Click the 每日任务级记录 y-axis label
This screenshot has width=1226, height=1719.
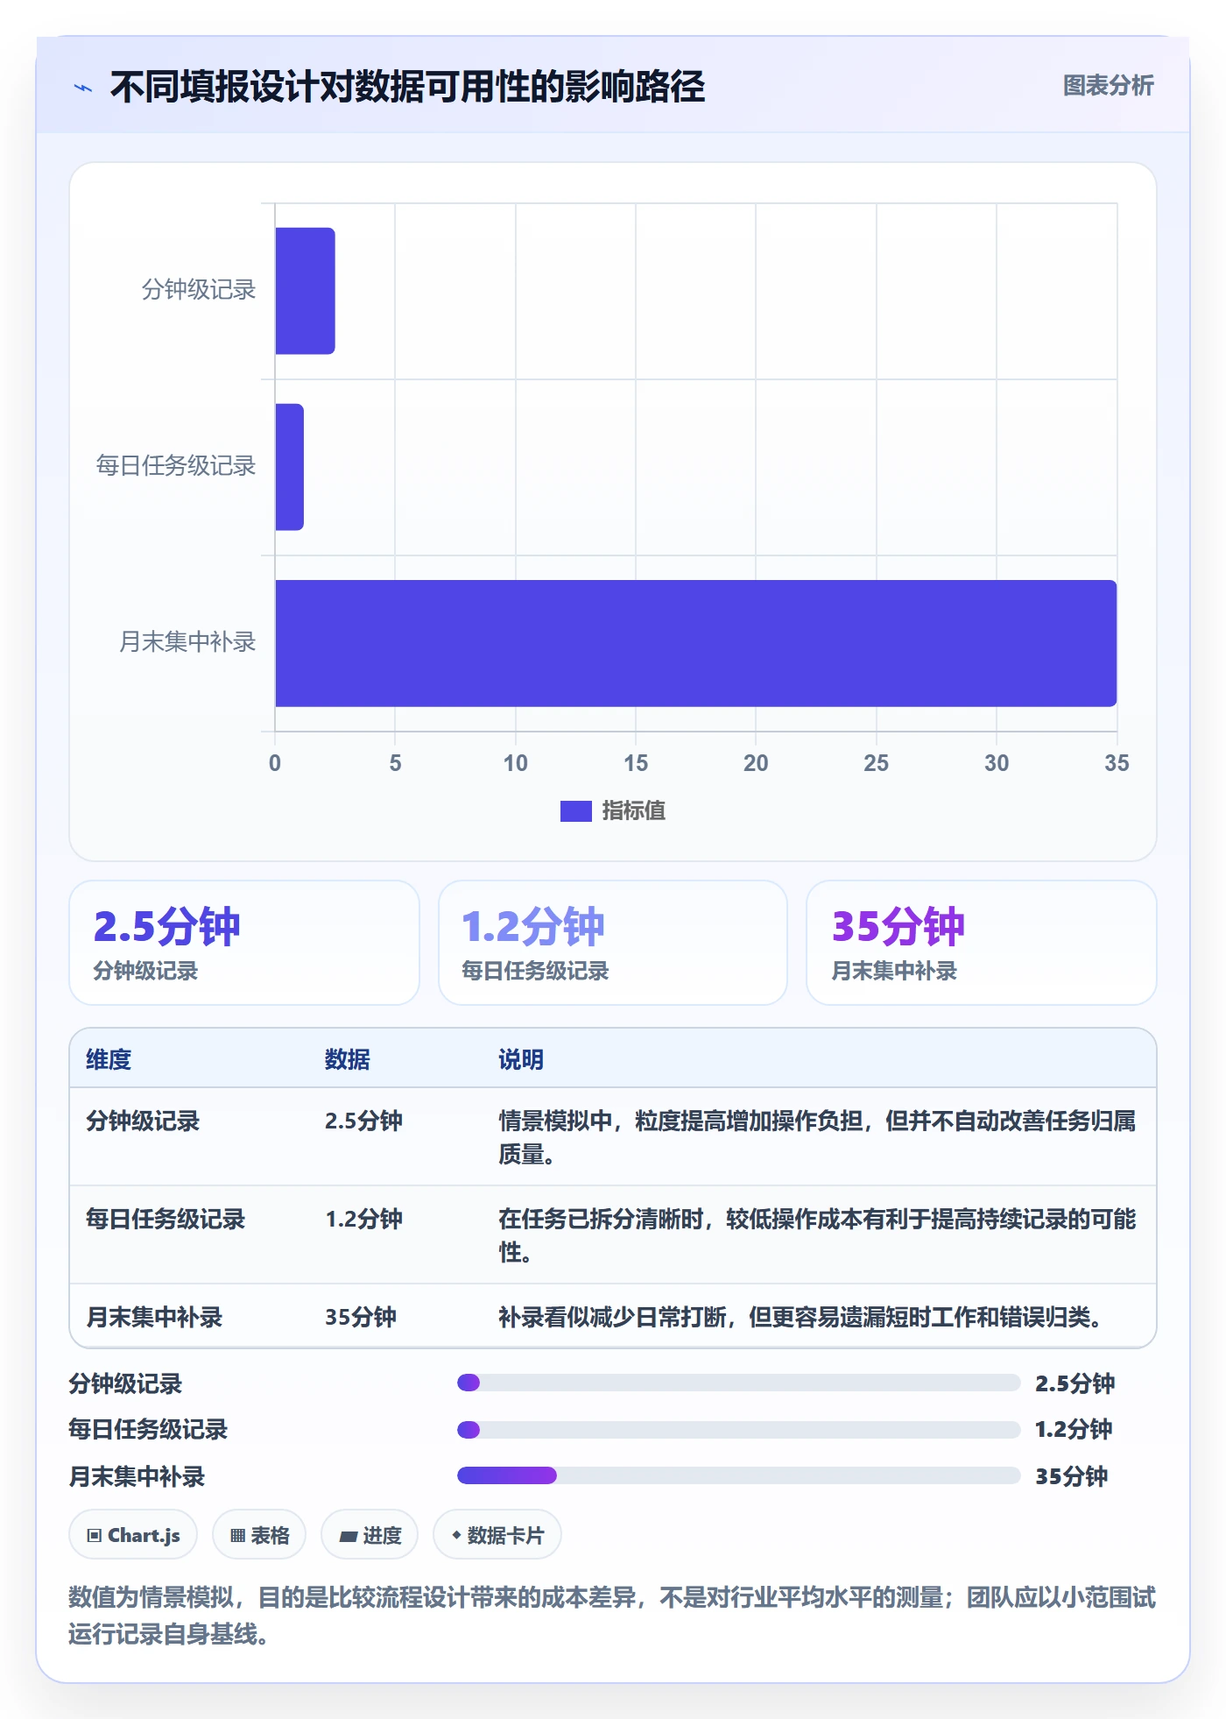(176, 466)
